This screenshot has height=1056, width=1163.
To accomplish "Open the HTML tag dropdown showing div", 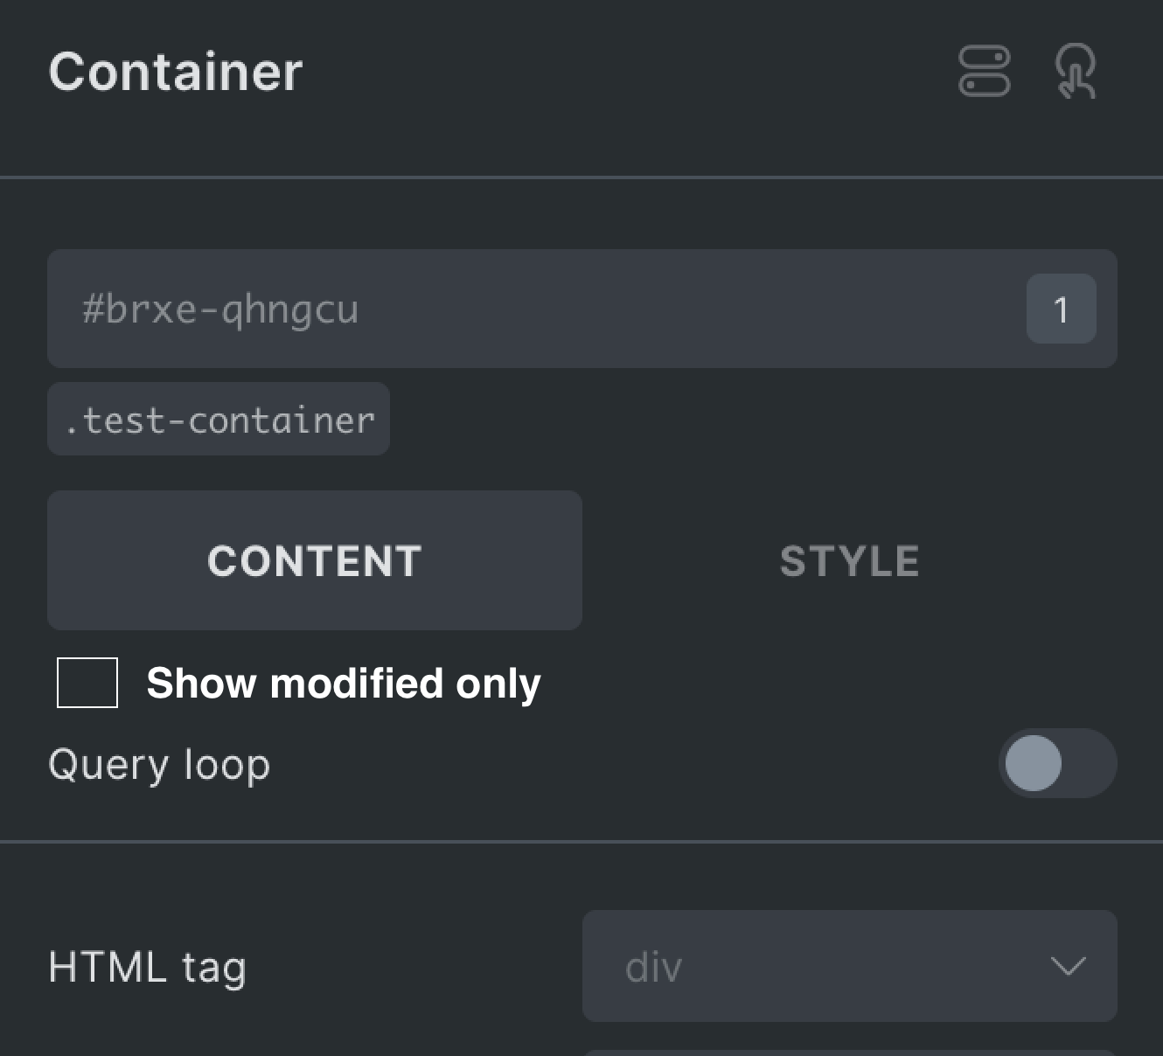I will (x=850, y=966).
